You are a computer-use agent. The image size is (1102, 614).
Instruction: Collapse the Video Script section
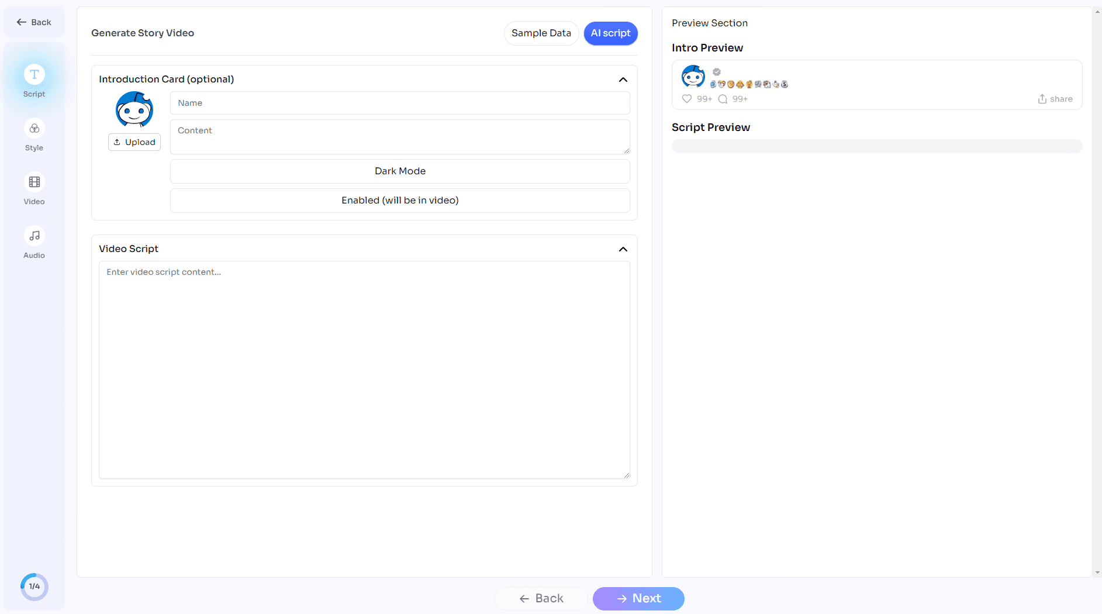(x=623, y=249)
